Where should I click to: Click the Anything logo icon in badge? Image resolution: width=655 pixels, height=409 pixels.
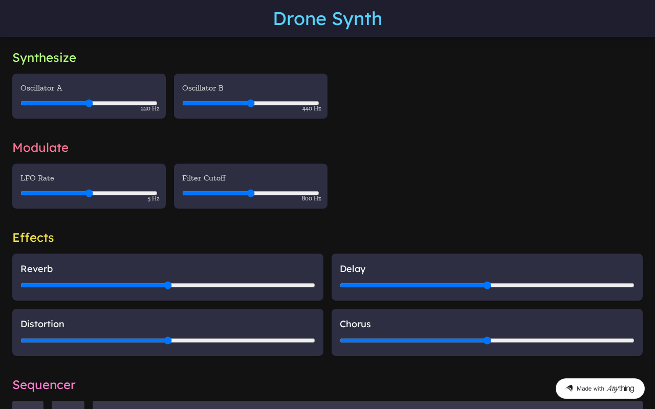click(x=569, y=389)
